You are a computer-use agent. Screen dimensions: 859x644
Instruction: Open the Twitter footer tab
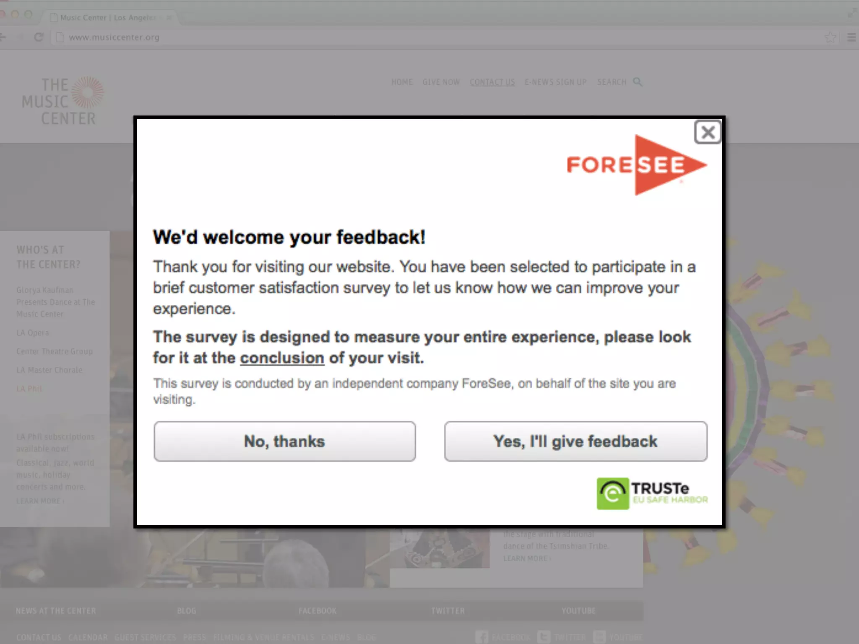pyautogui.click(x=448, y=611)
